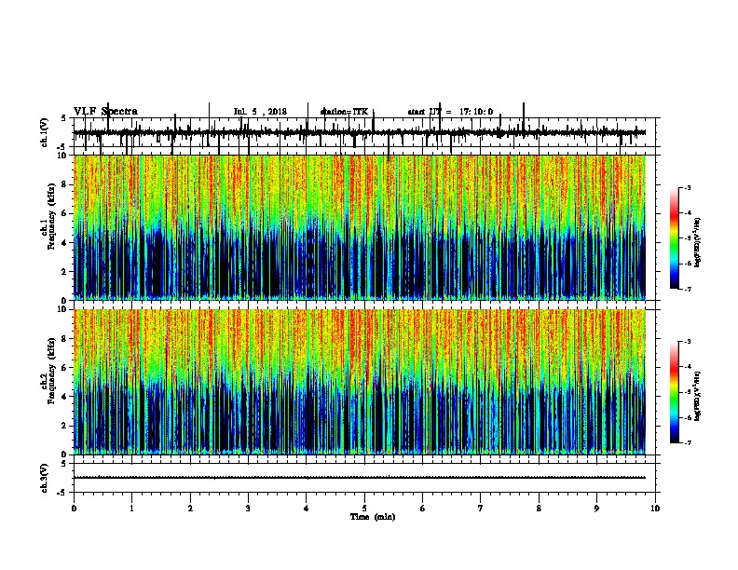Click the "-3" tick on ch.2 colorbar
738x570 pixels.
[x=687, y=342]
